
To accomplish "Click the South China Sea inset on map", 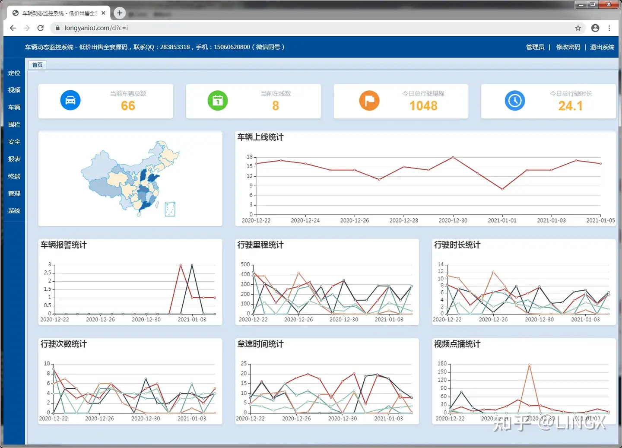I will tap(170, 209).
